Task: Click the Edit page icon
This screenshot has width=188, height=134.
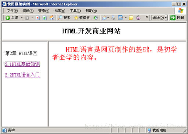Action: pos(120,18)
